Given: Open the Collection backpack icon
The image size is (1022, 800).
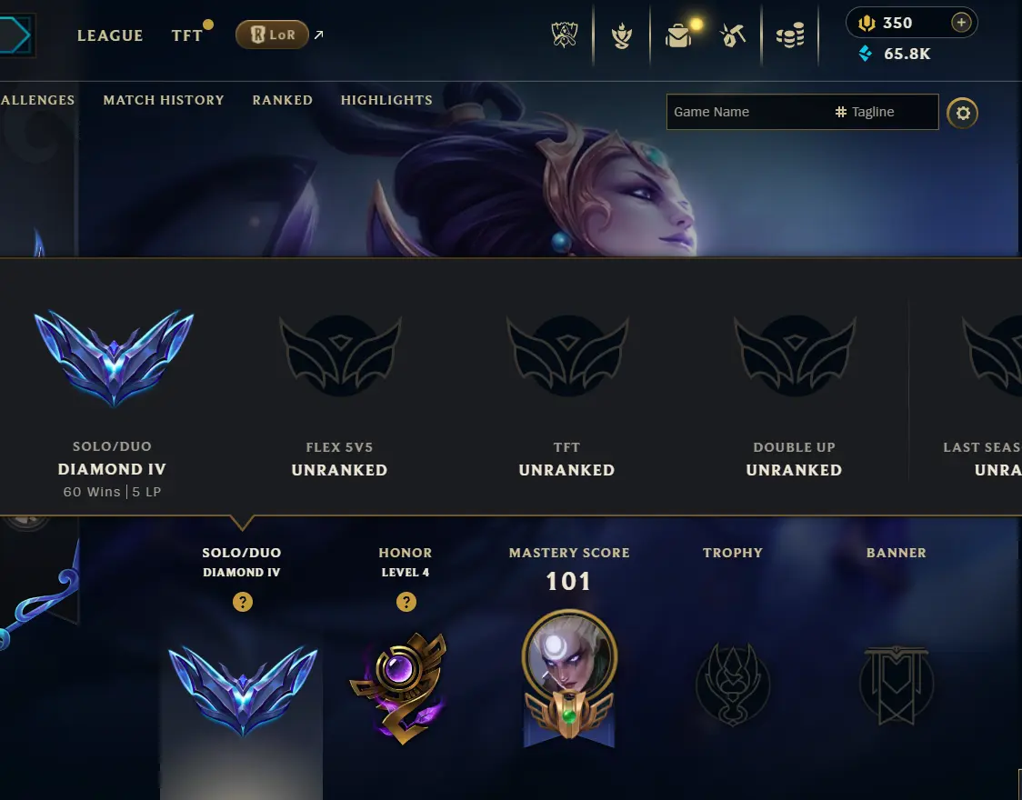Looking at the screenshot, I should (678, 35).
